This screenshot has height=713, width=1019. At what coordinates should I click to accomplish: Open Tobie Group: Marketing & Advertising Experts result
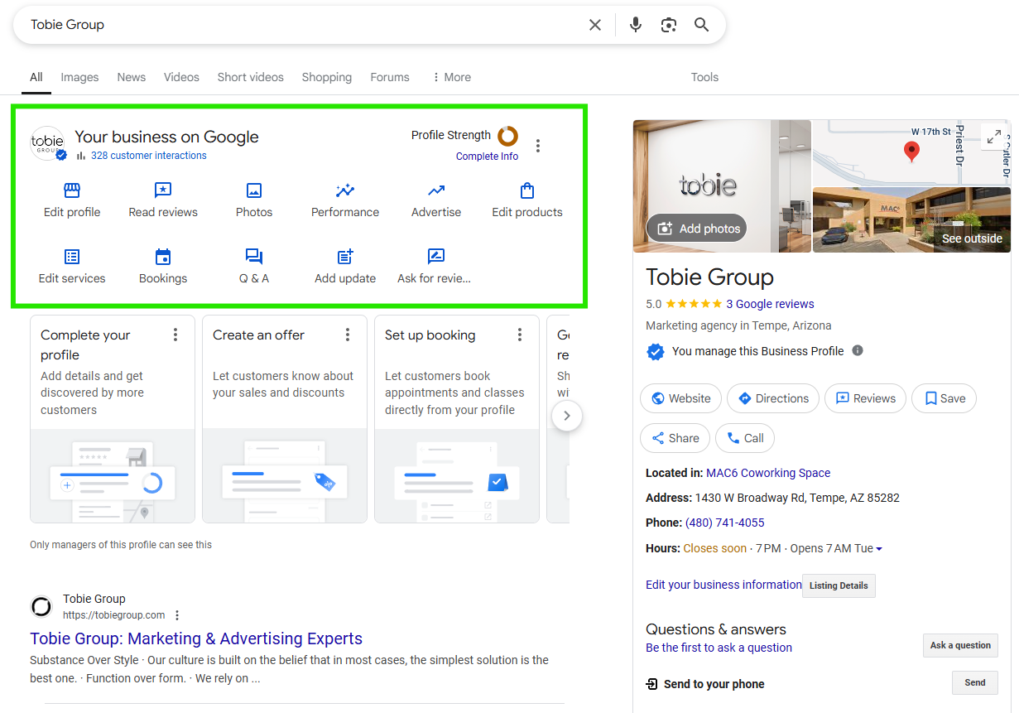[x=196, y=638]
